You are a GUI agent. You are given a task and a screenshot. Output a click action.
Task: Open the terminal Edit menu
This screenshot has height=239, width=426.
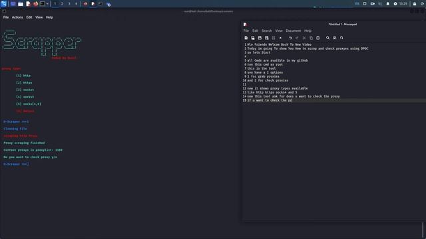pyautogui.click(x=29, y=17)
